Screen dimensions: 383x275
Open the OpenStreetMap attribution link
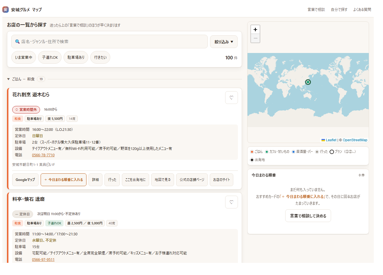(x=355, y=140)
